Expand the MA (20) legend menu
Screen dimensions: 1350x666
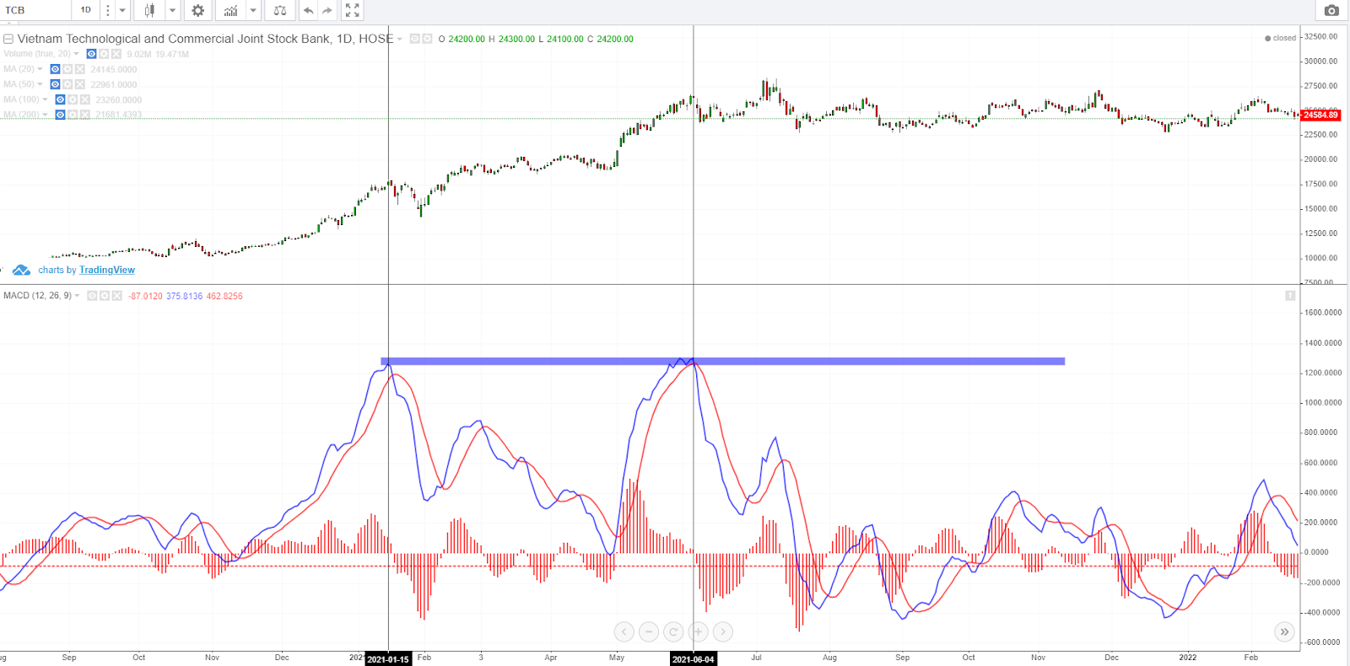(40, 69)
